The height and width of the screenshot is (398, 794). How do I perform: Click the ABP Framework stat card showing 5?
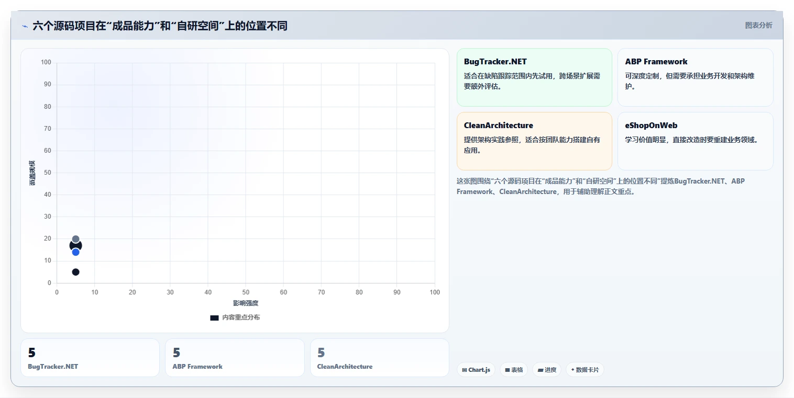(x=235, y=358)
